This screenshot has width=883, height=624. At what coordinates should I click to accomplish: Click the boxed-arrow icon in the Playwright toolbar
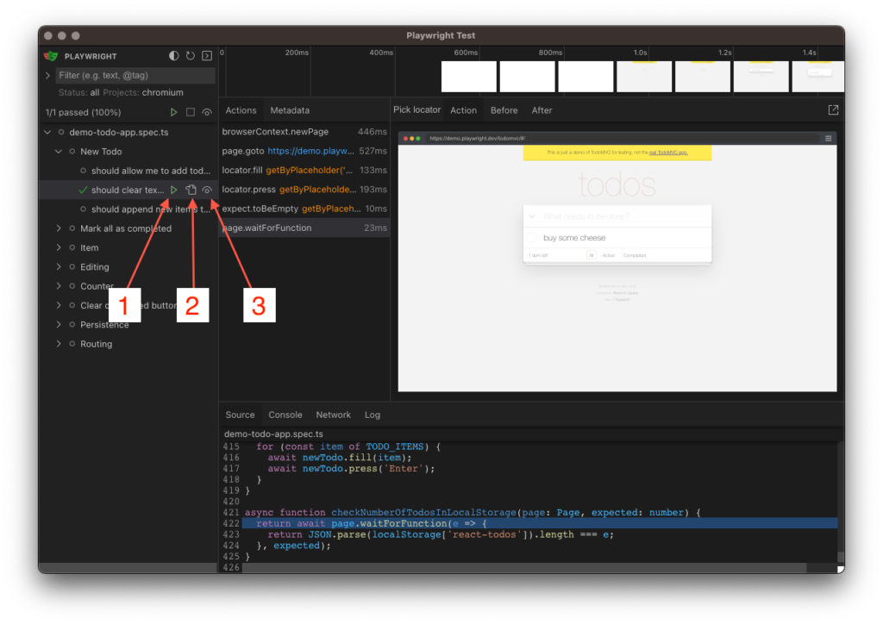[207, 55]
